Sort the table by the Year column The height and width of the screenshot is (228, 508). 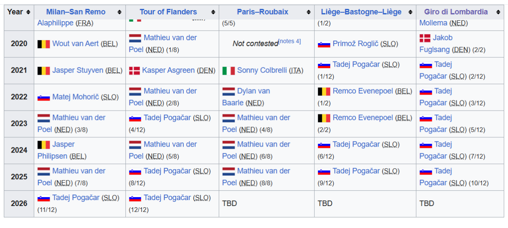[28, 12]
